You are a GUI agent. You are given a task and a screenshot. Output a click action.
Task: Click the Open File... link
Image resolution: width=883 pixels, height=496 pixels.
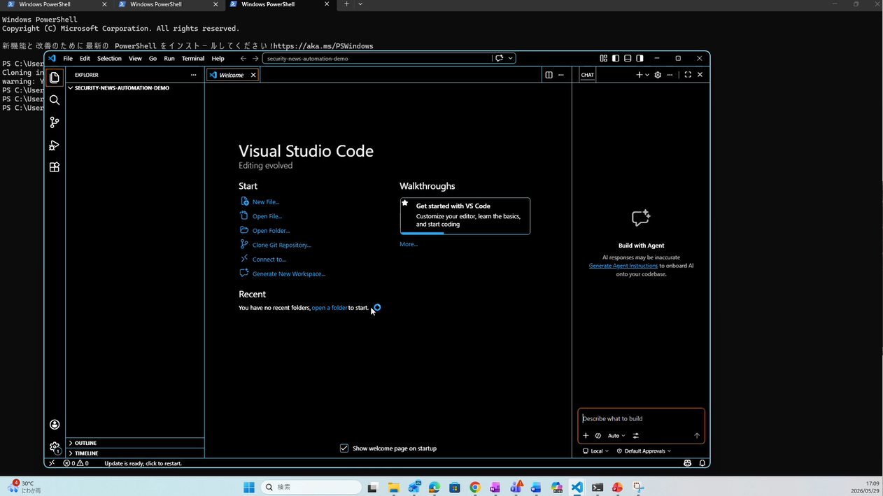[267, 216]
